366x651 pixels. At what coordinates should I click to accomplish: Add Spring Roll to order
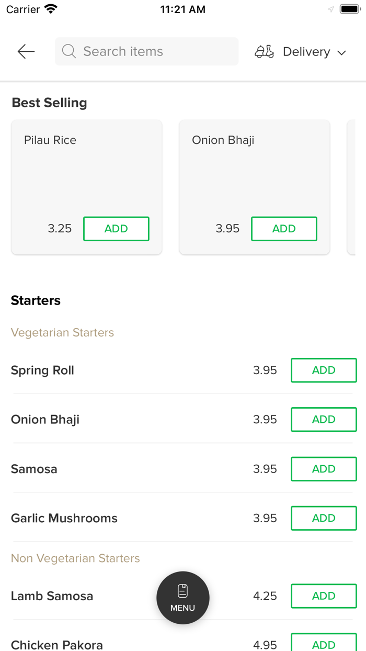tap(324, 371)
